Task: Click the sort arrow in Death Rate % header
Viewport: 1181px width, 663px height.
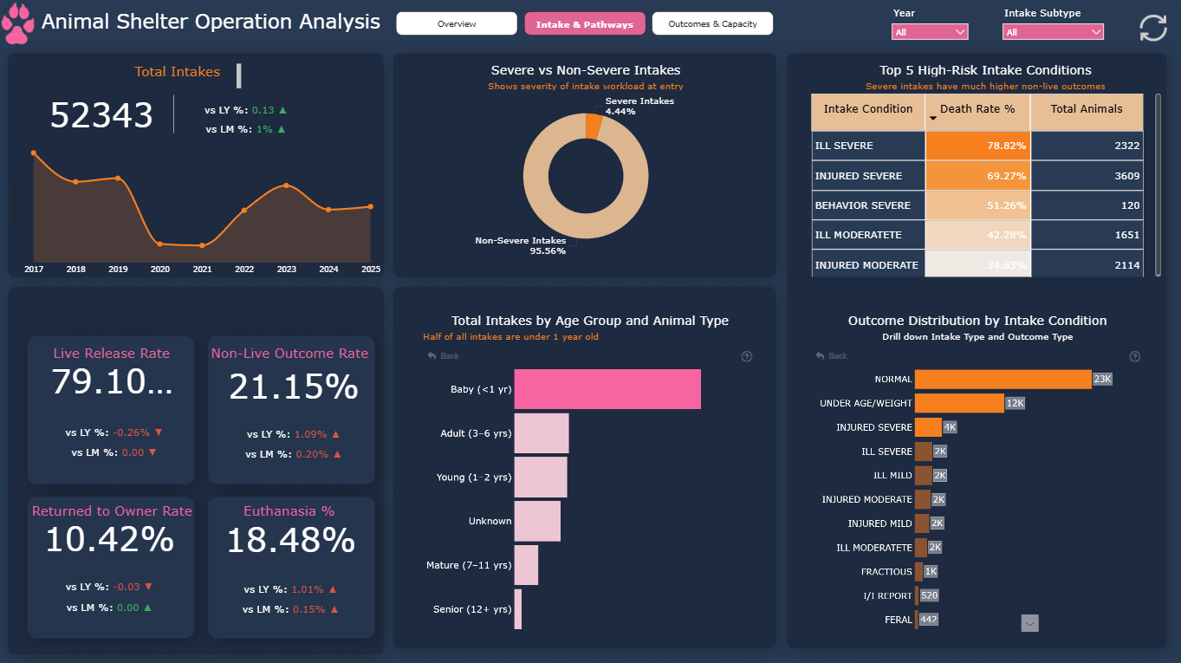Action: [x=933, y=119]
